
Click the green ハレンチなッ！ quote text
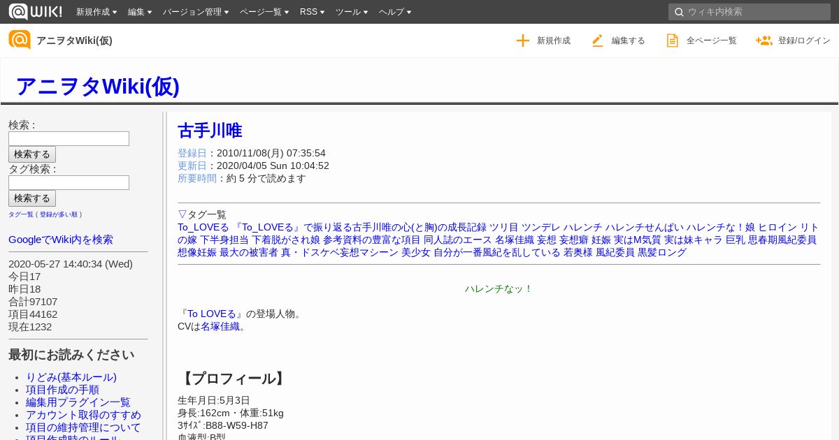coord(499,288)
